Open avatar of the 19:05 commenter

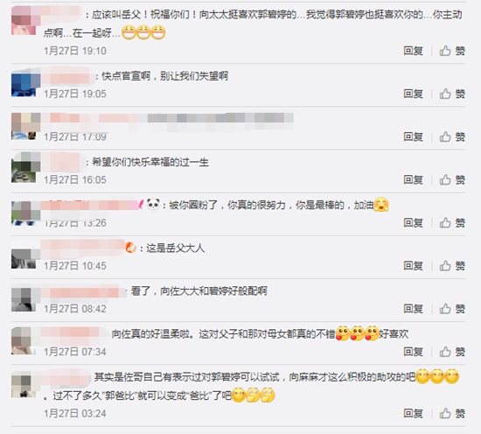pos(25,83)
